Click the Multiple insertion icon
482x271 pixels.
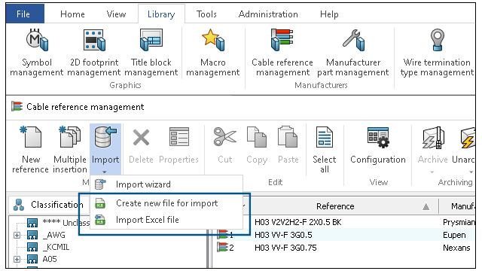coord(70,137)
